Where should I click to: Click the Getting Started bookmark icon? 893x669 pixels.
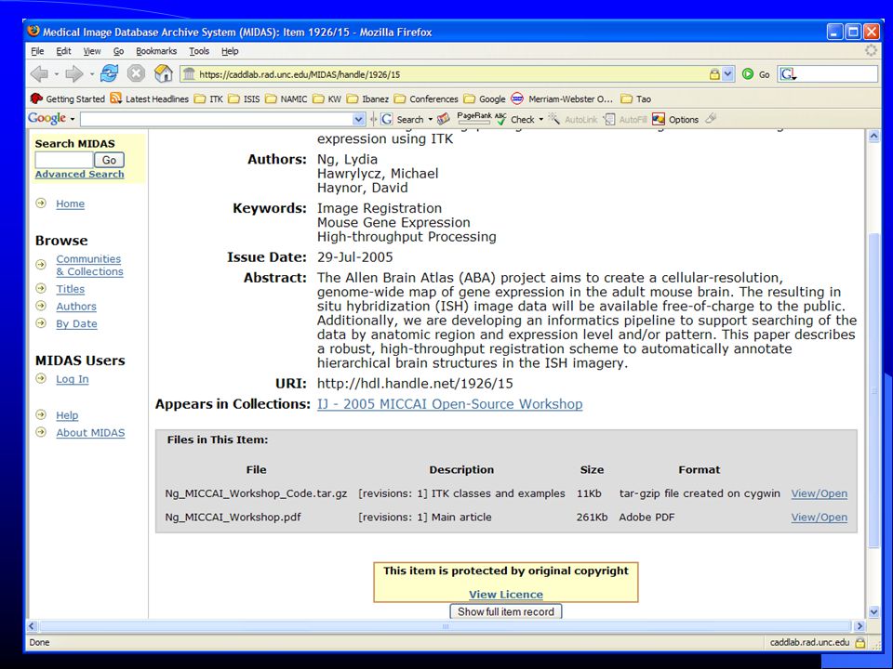pos(36,98)
